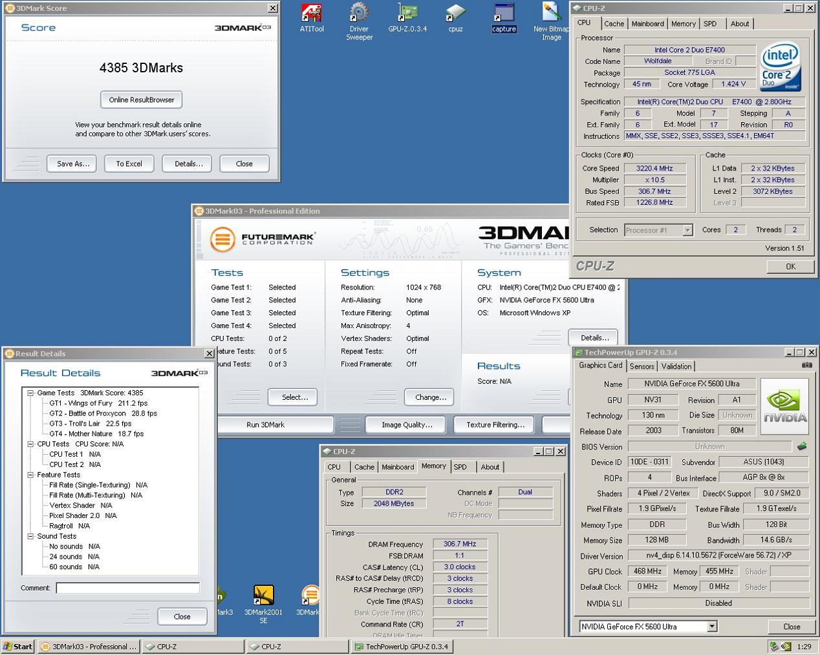Switch to the Sensors tab in GPU-Z
This screenshot has width=820, height=655.
(x=642, y=366)
